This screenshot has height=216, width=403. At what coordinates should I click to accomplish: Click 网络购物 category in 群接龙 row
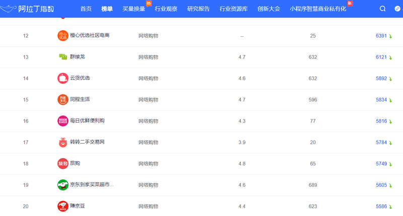click(x=148, y=57)
